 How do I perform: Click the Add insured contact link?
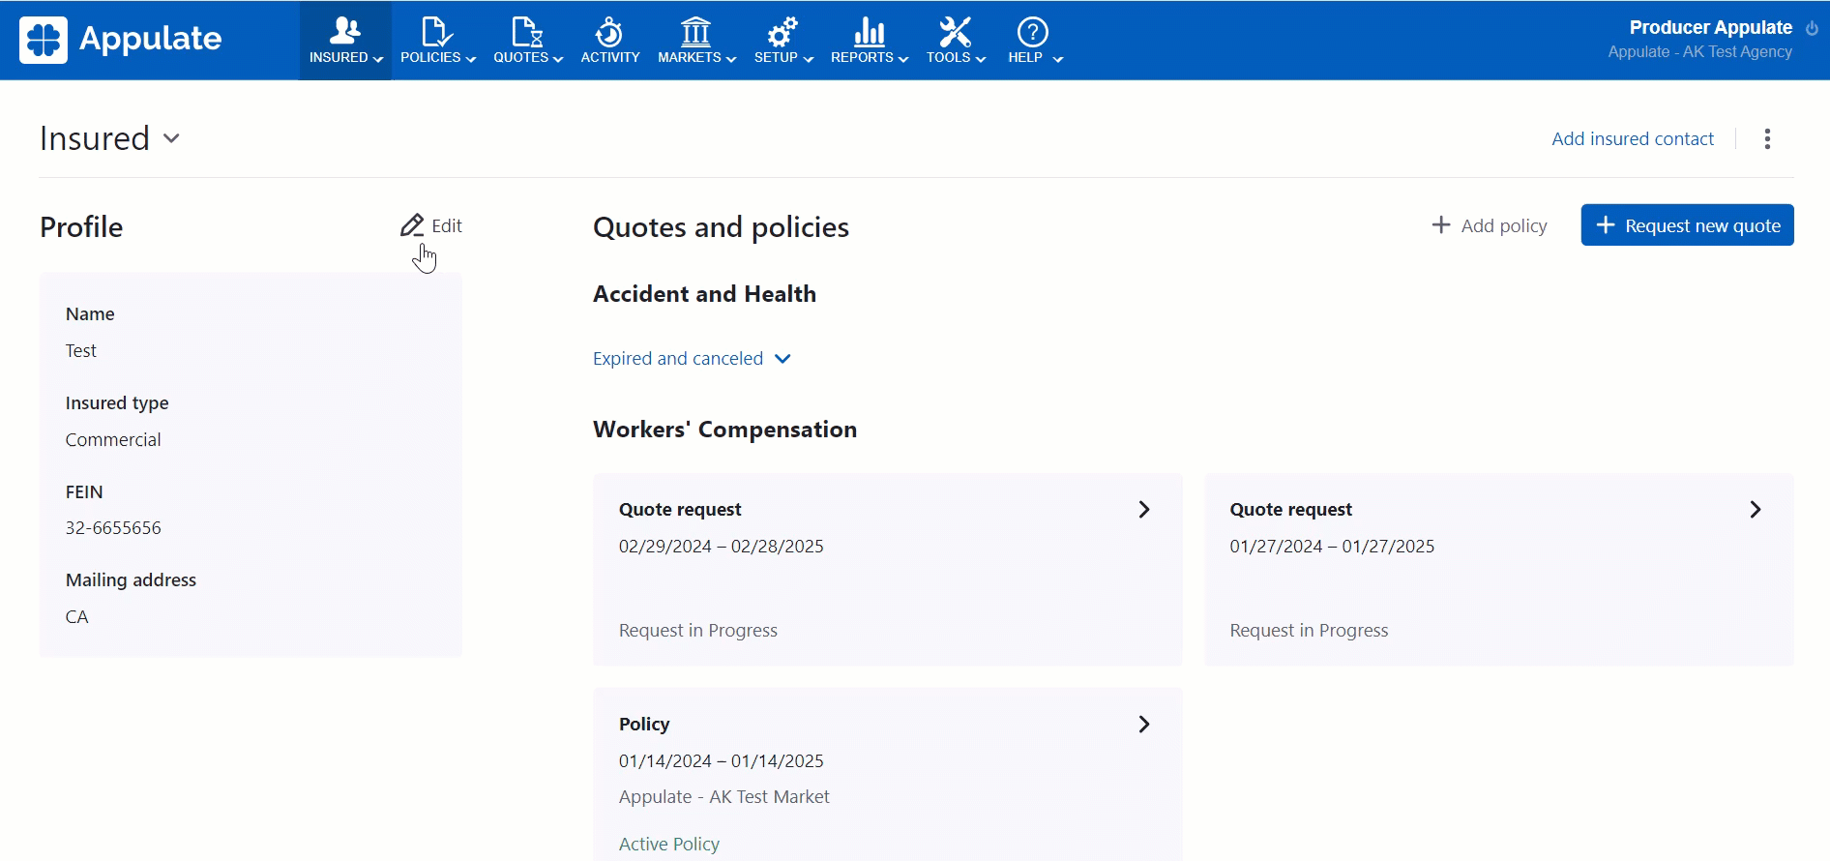point(1632,139)
